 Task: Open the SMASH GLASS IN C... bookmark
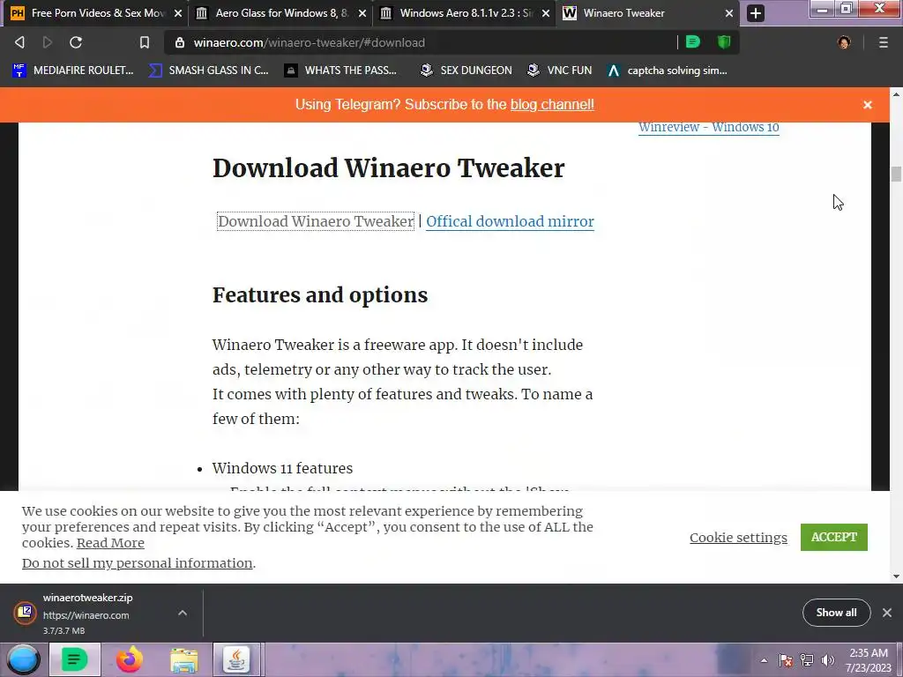(208, 71)
